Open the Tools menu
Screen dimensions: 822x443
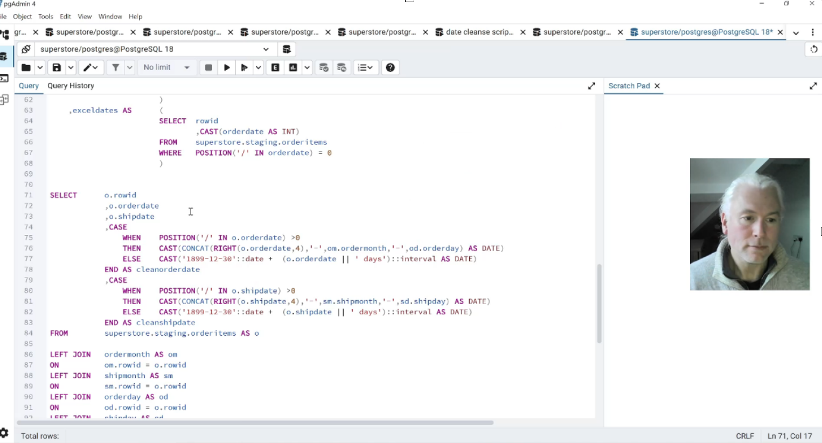pos(46,17)
